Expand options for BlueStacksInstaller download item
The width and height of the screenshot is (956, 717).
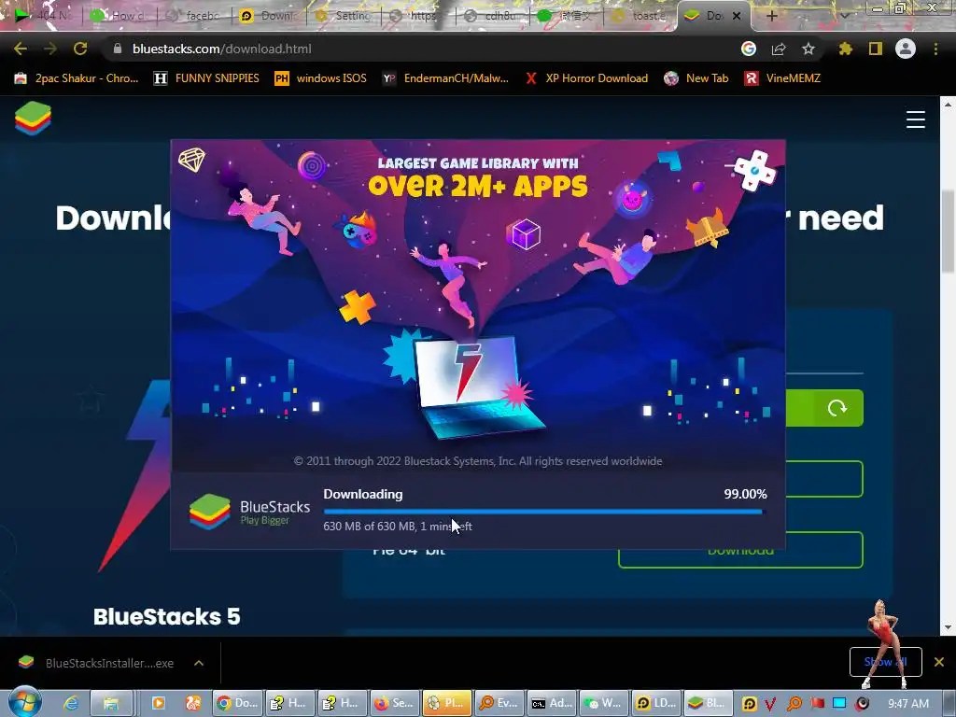(199, 663)
